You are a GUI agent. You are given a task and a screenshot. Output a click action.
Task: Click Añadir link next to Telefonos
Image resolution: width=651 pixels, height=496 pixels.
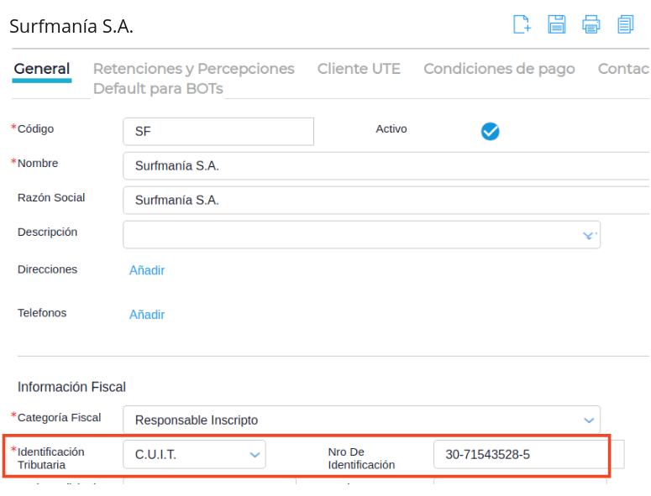tap(147, 315)
